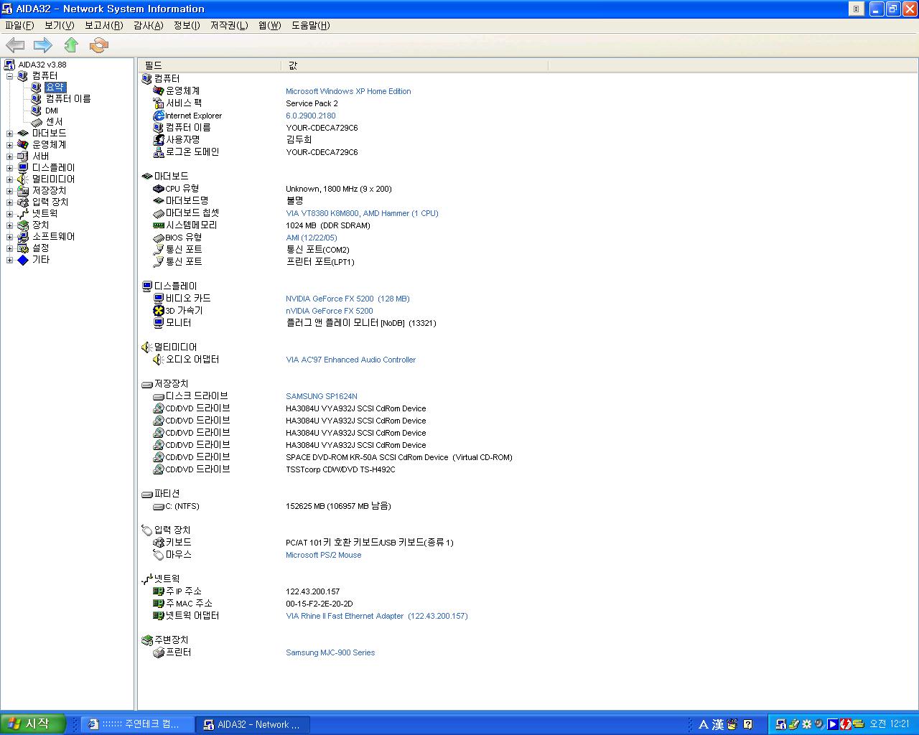Click the 시스템메모리 row icon

tap(159, 225)
